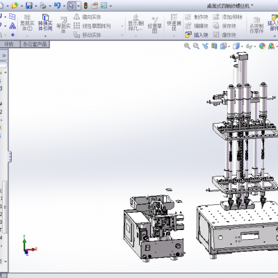Click the Rebuild traffic light icon
Image resolution: width=278 pixels, height=278 pixels.
[x=85, y=6]
